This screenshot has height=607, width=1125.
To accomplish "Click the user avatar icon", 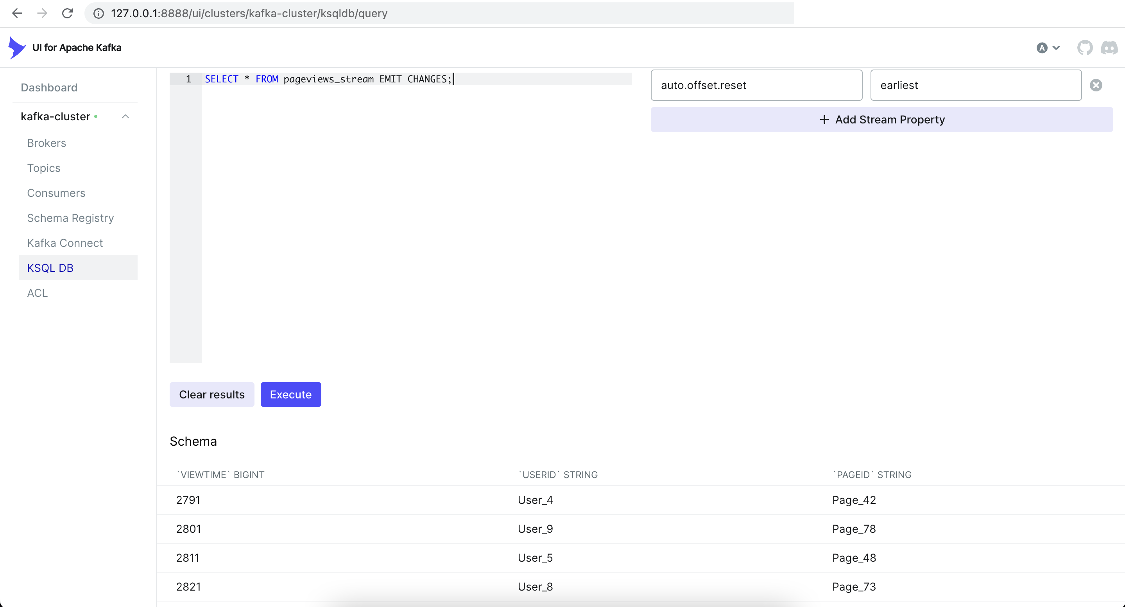I will [x=1042, y=48].
